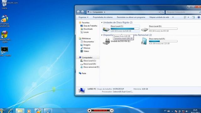Click the F: removable drive usage bar
The width and height of the screenshot is (201, 113).
click(163, 41)
